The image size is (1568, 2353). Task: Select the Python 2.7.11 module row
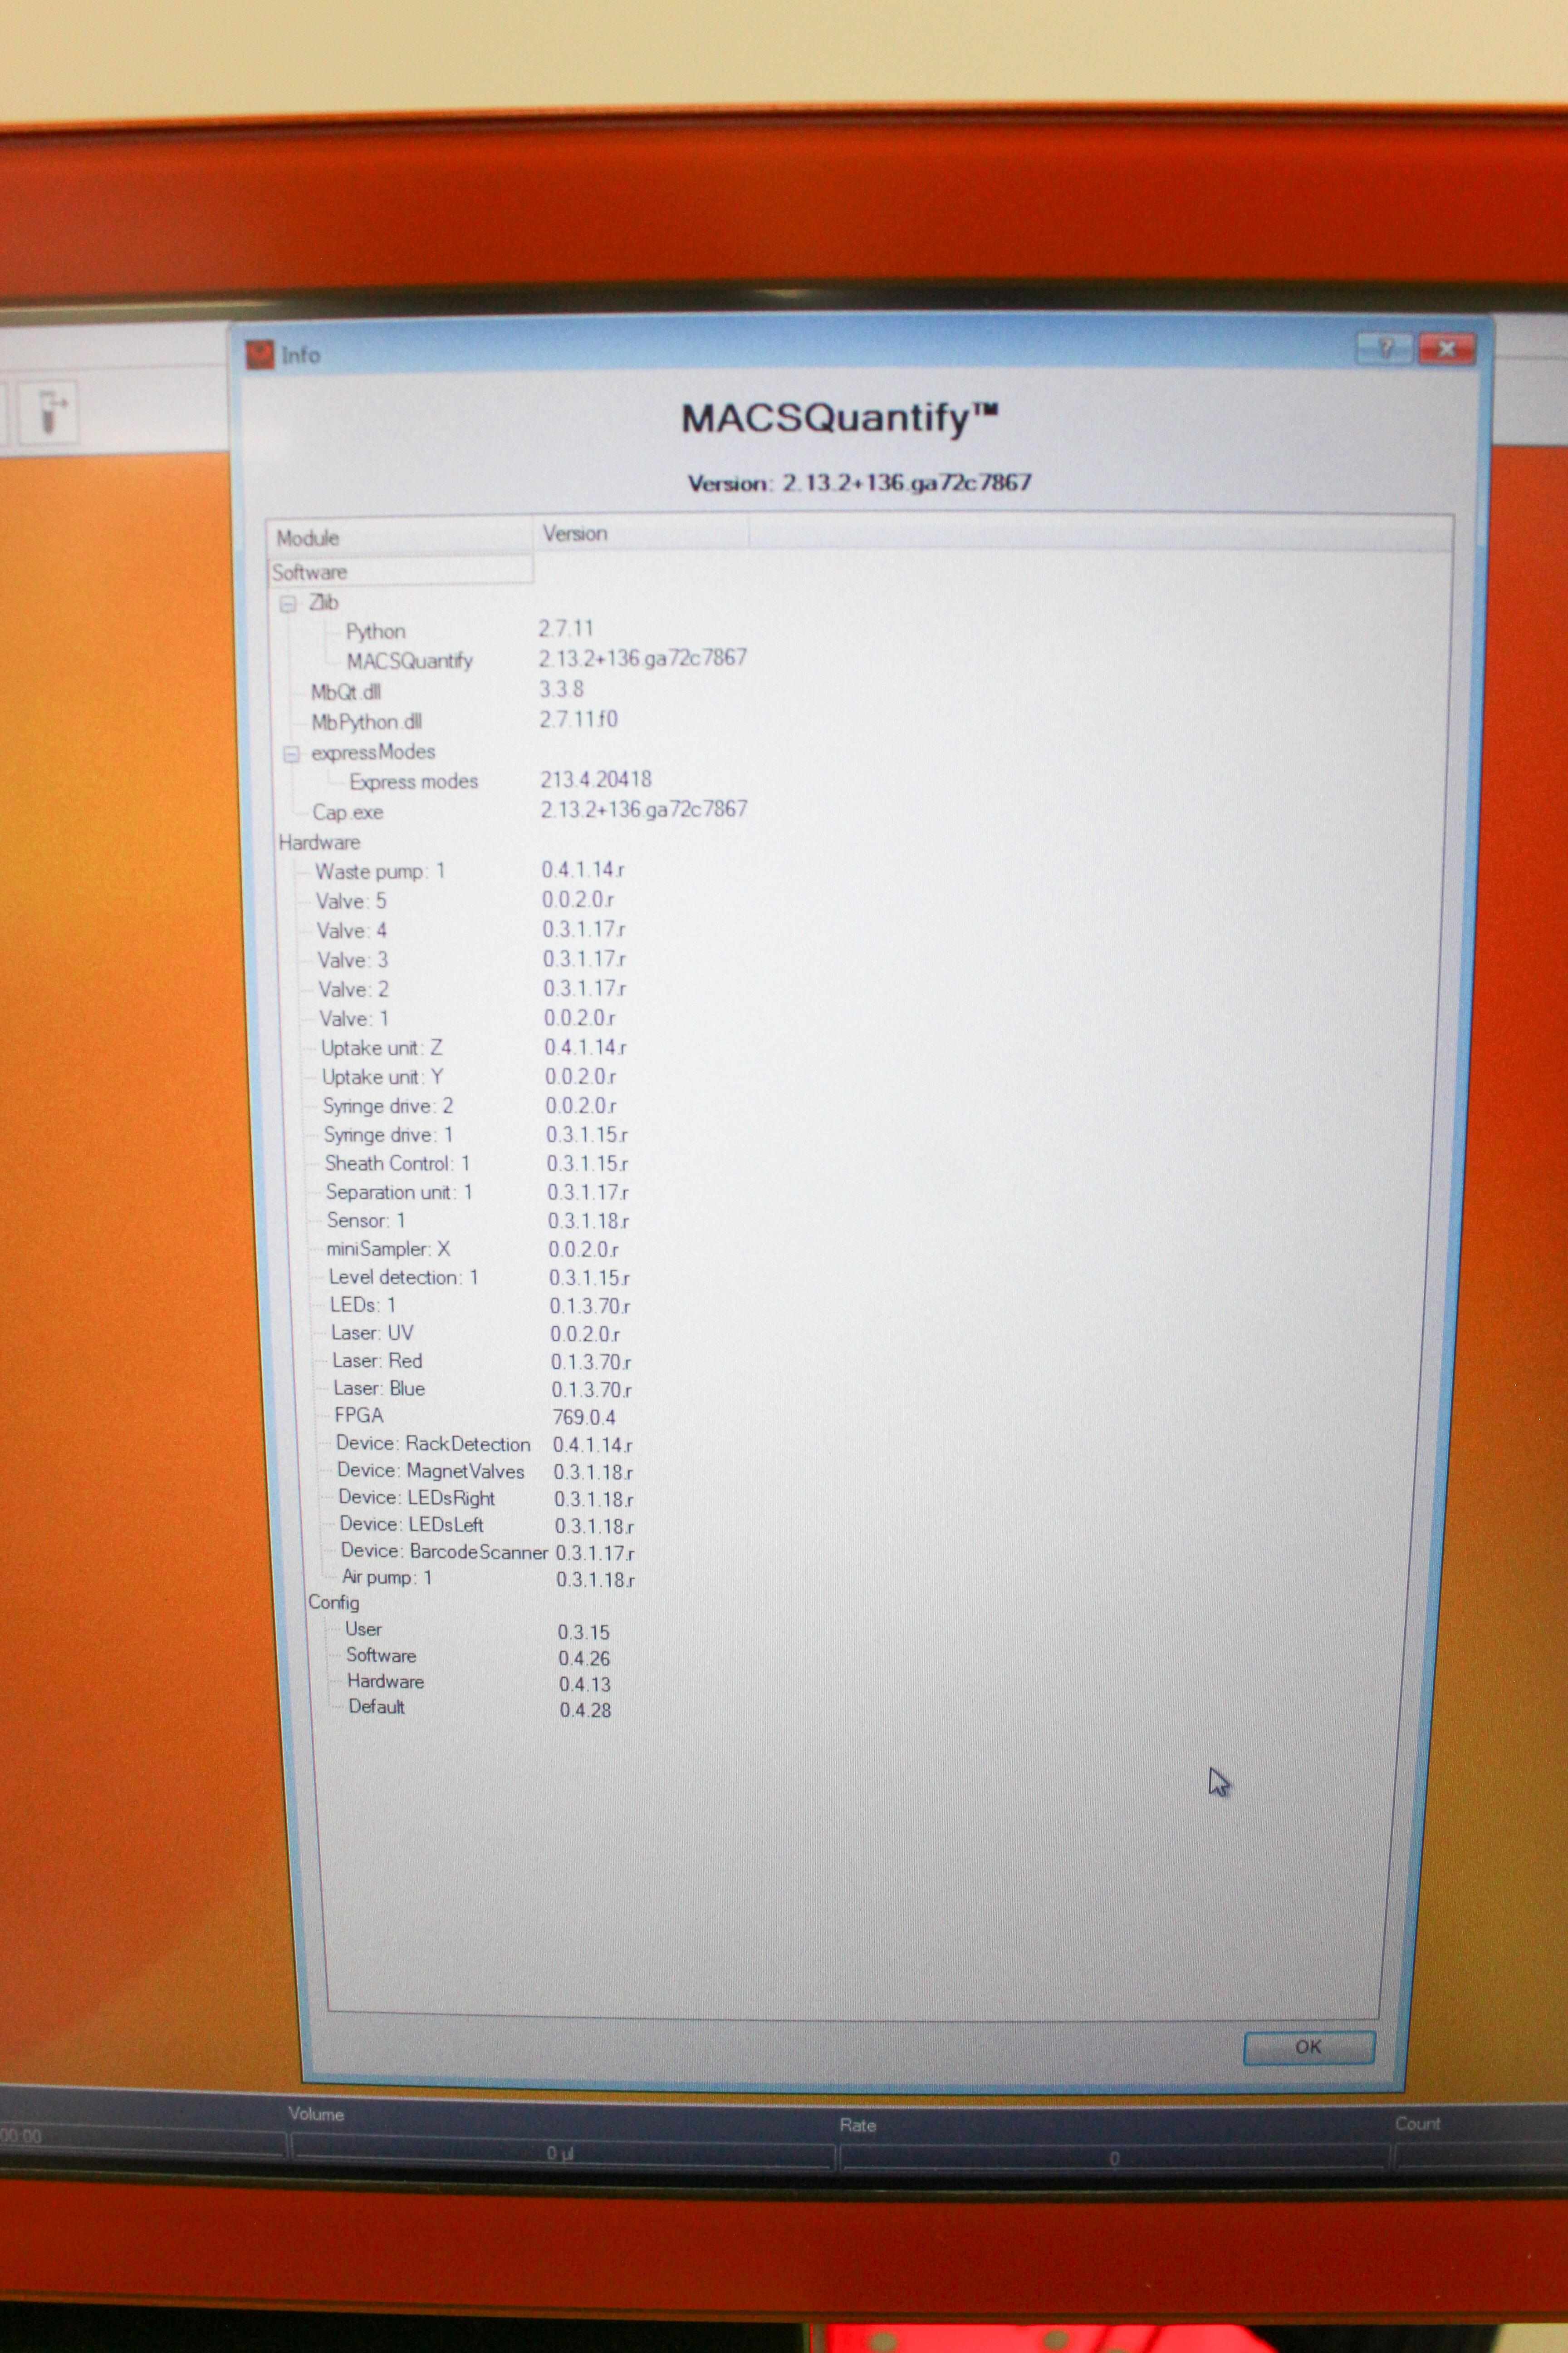pos(375,631)
